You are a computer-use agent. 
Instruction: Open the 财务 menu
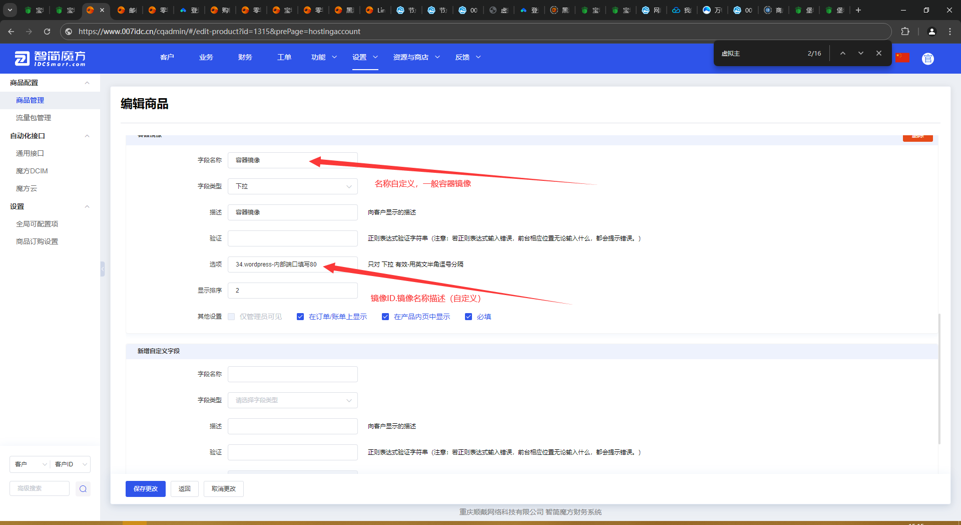[245, 57]
